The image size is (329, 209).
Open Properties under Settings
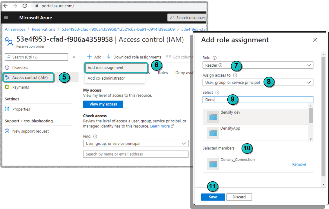21,109
